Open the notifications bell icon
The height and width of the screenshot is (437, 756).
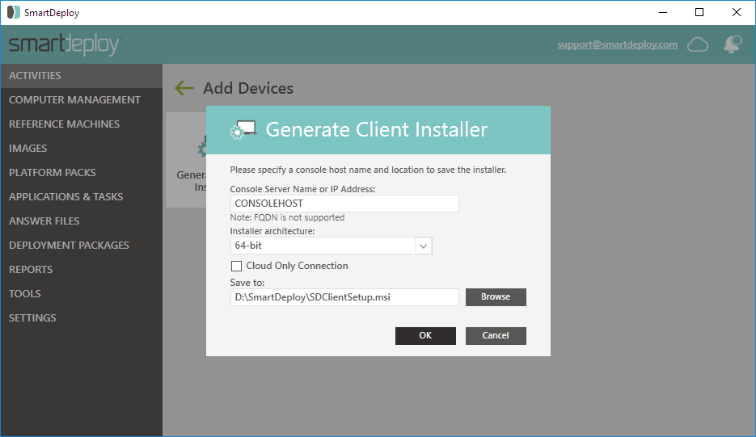733,44
